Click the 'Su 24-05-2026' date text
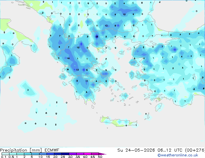 136,150
